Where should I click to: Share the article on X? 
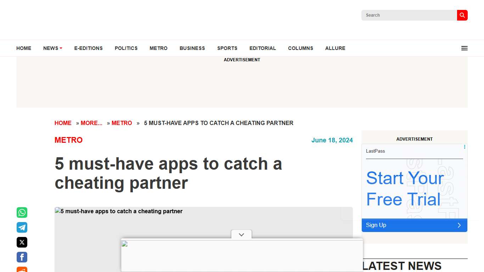pos(22,242)
